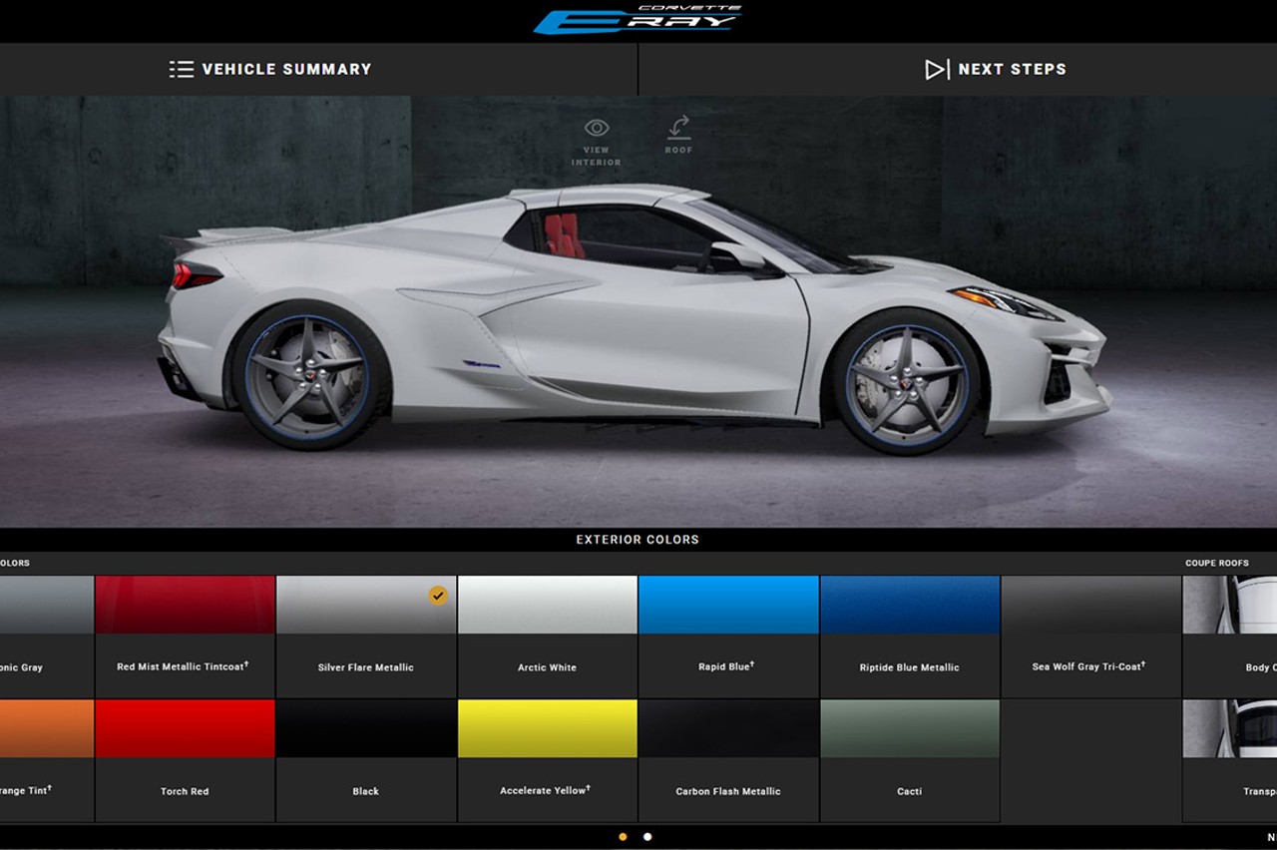Select the first pagination dot

(x=624, y=837)
